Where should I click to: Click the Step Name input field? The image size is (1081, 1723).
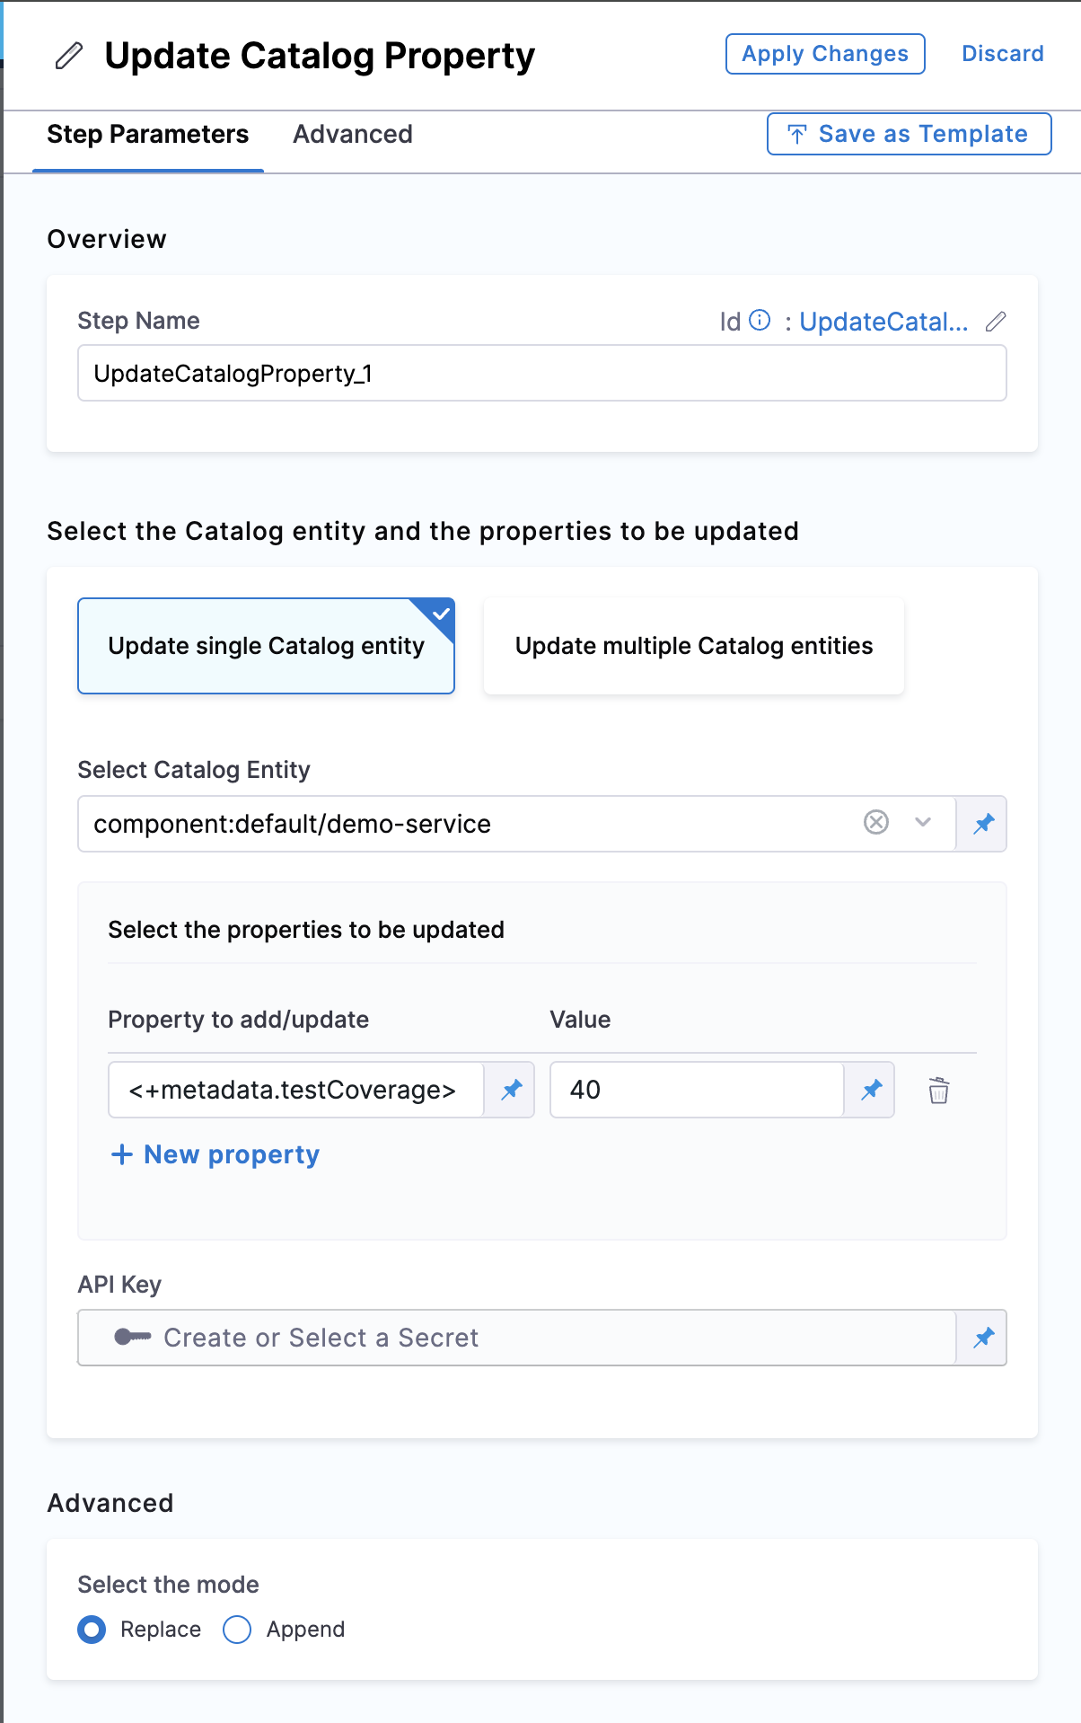[541, 374]
